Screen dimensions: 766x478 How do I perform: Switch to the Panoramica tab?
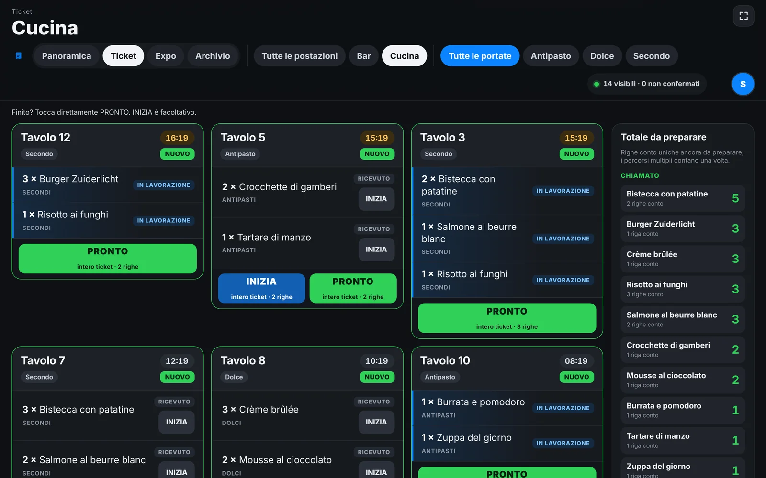coord(67,56)
